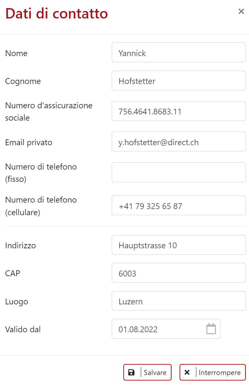Focus the Luogo field with Luzern
The width and height of the screenshot is (249, 387).
click(x=178, y=301)
